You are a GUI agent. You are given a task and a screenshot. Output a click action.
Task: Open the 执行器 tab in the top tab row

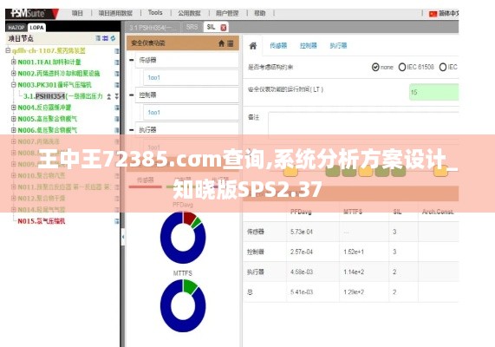(338, 46)
